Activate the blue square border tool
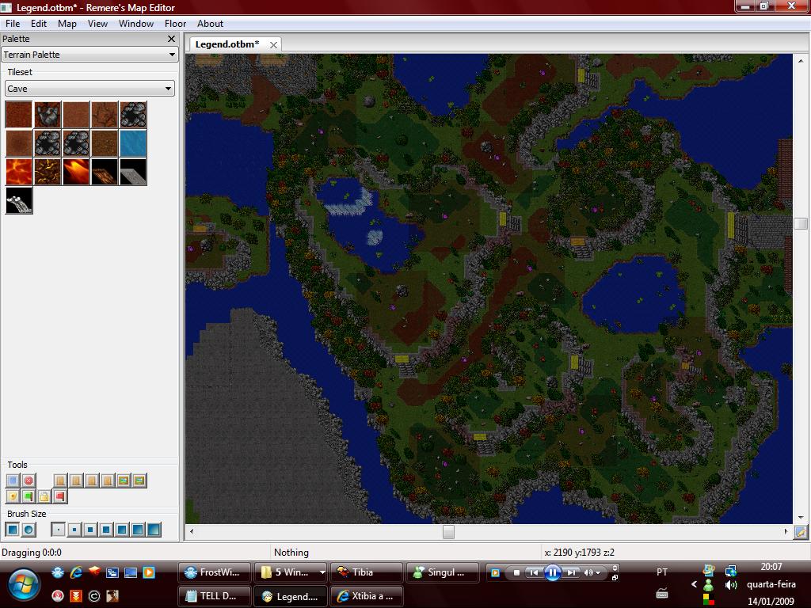This screenshot has height=608, width=811. click(13, 481)
